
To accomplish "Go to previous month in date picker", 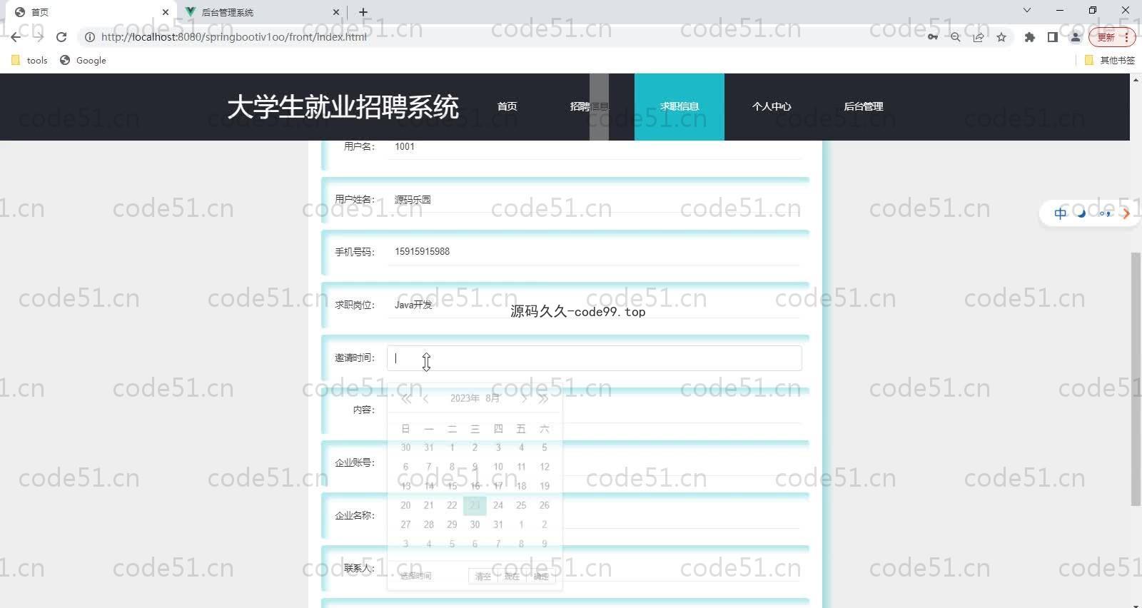I will [x=425, y=399].
